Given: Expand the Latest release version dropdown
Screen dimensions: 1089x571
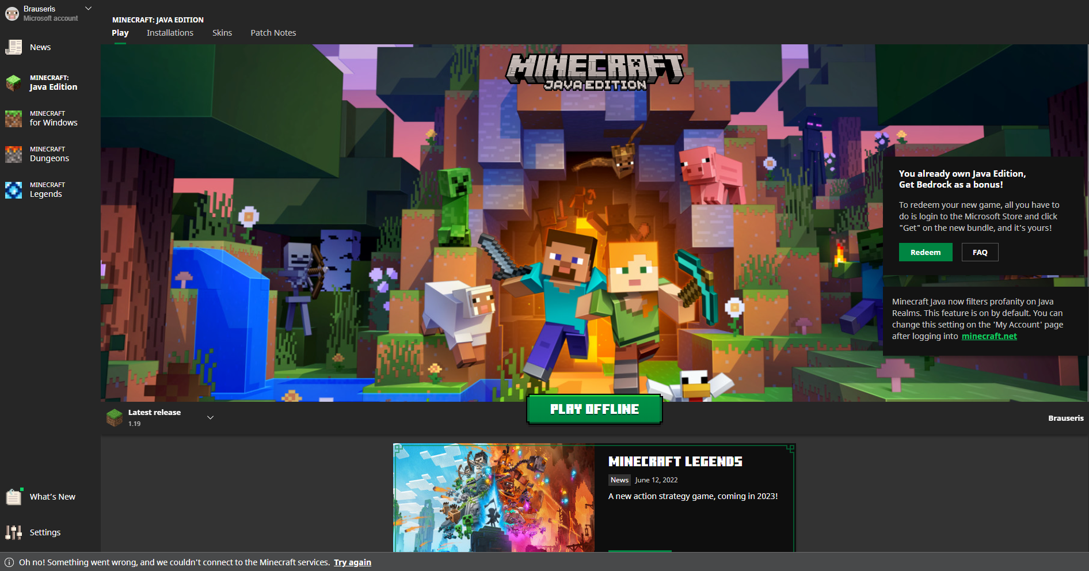Looking at the screenshot, I should tap(210, 418).
